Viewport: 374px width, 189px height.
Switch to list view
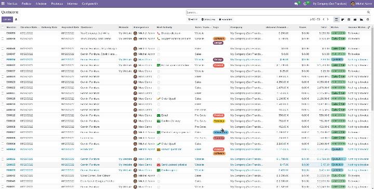click(x=337, y=19)
